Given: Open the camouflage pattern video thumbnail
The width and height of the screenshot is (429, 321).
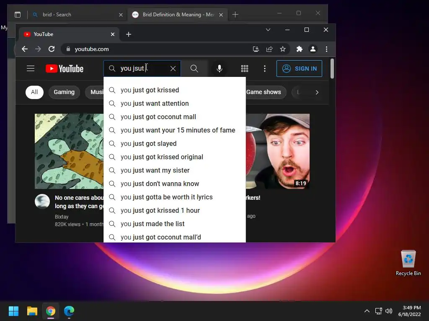Looking at the screenshot, I should pyautogui.click(x=69, y=151).
